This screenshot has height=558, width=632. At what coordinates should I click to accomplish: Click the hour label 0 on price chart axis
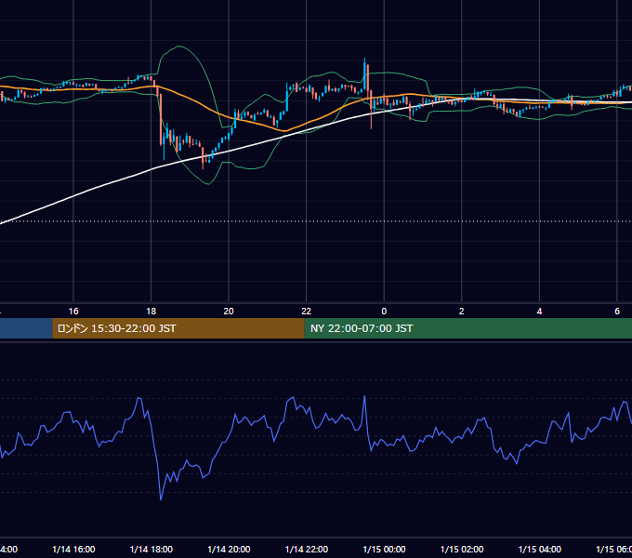pos(384,312)
